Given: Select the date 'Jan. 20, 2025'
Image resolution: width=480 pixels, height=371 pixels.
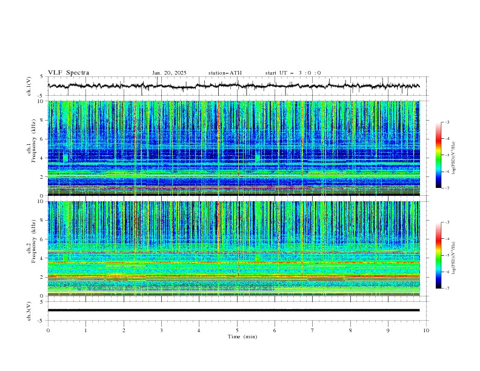Looking at the screenshot, I should 169,73.
